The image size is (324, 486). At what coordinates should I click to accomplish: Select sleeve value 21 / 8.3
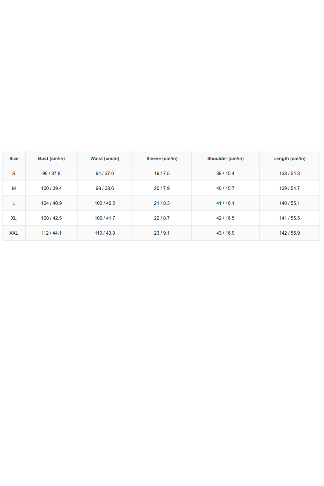click(162, 203)
